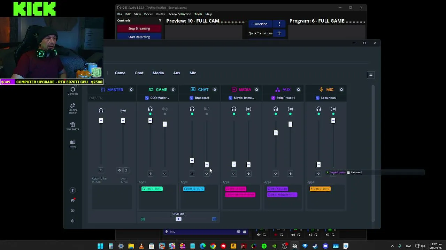
Task: Click the MASTER headphone volume slider handle
Action: 101,121
